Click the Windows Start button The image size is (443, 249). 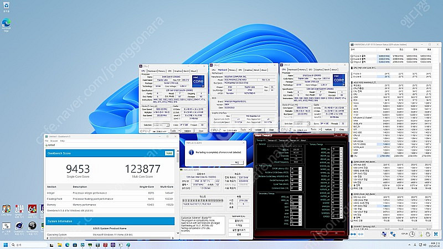point(5,245)
